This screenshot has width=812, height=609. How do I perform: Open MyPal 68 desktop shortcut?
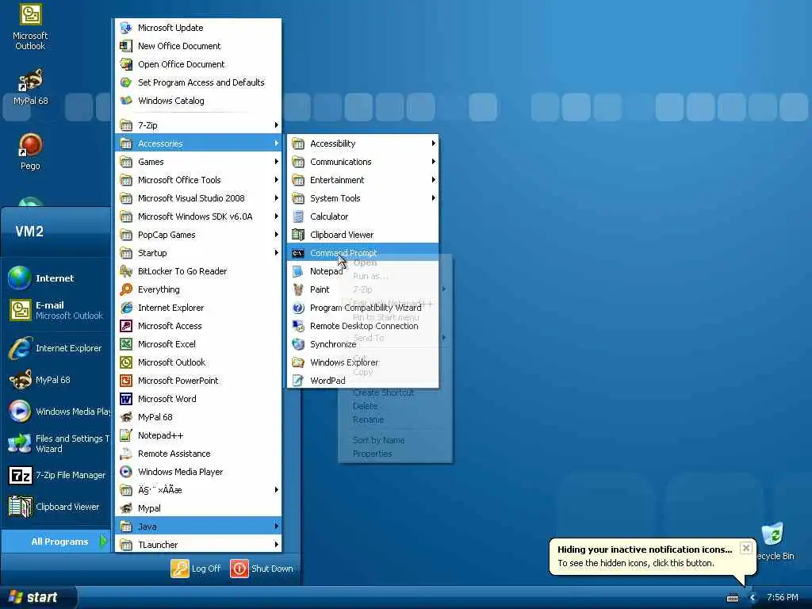pyautogui.click(x=30, y=86)
